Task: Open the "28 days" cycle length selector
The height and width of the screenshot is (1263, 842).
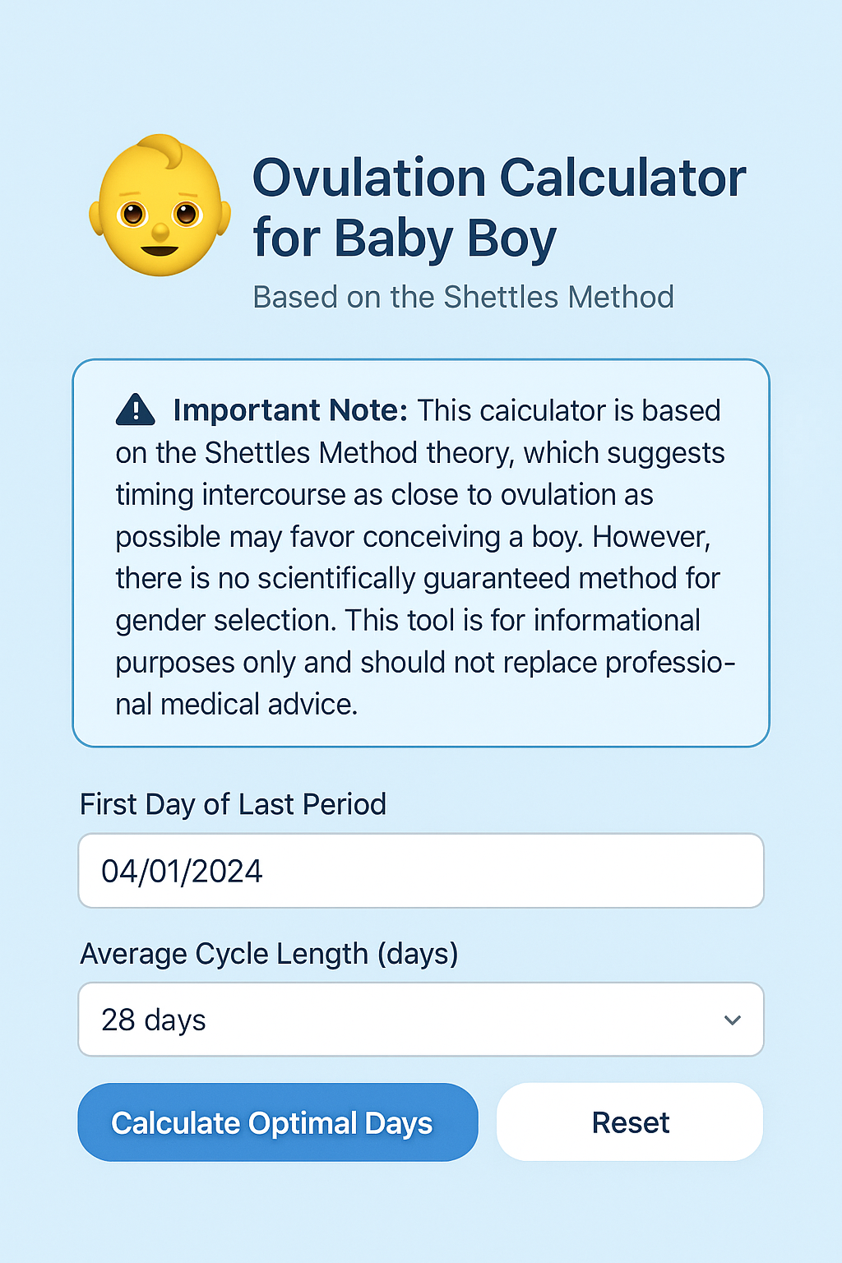Action: [420, 1020]
